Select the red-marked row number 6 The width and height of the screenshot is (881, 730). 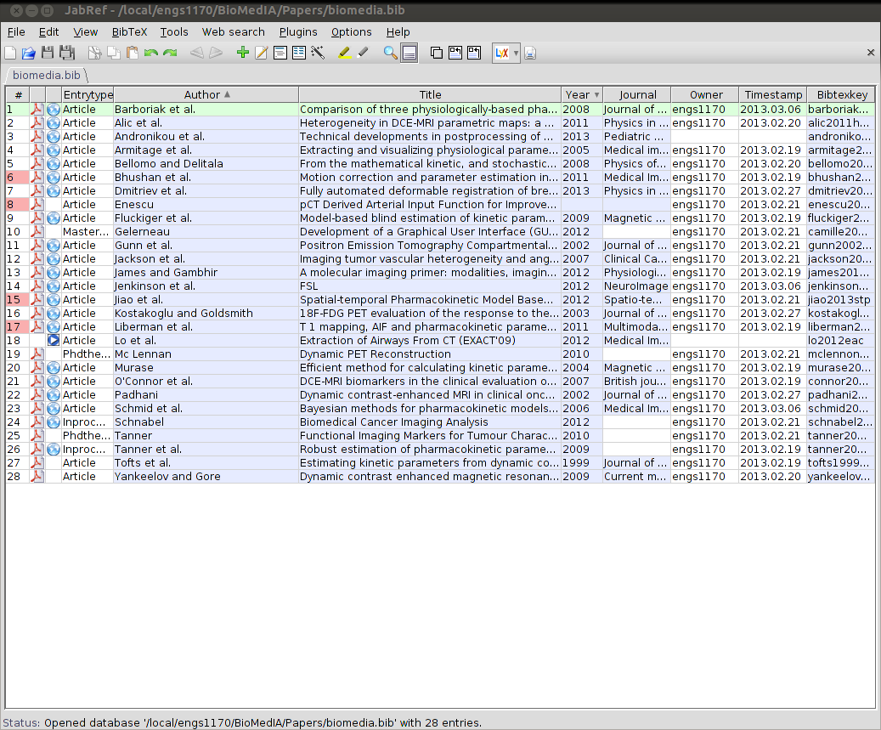point(18,177)
